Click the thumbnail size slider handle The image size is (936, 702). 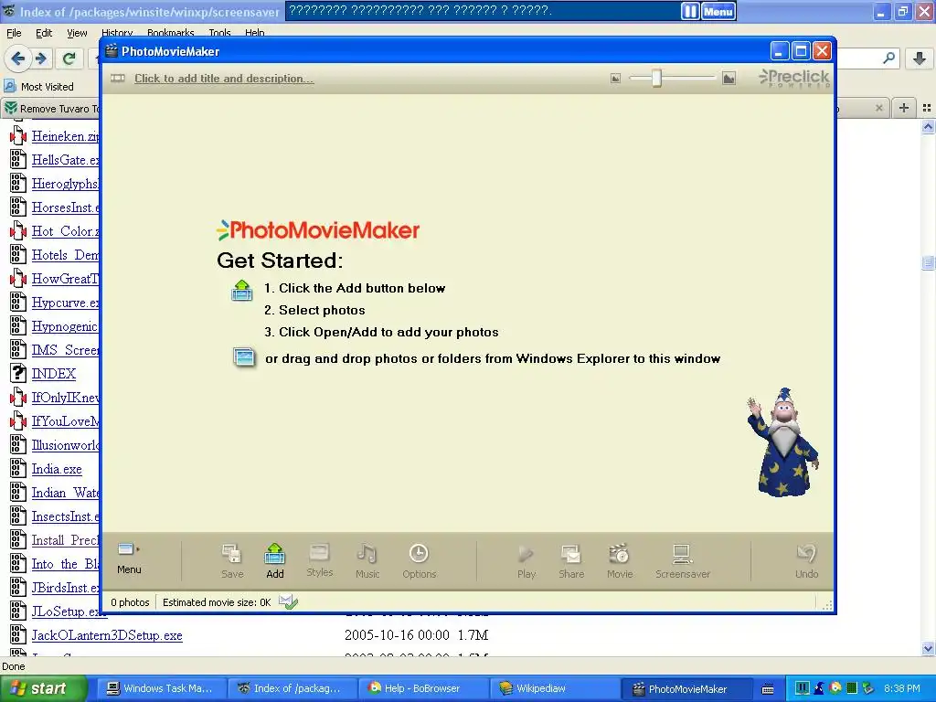click(x=656, y=78)
